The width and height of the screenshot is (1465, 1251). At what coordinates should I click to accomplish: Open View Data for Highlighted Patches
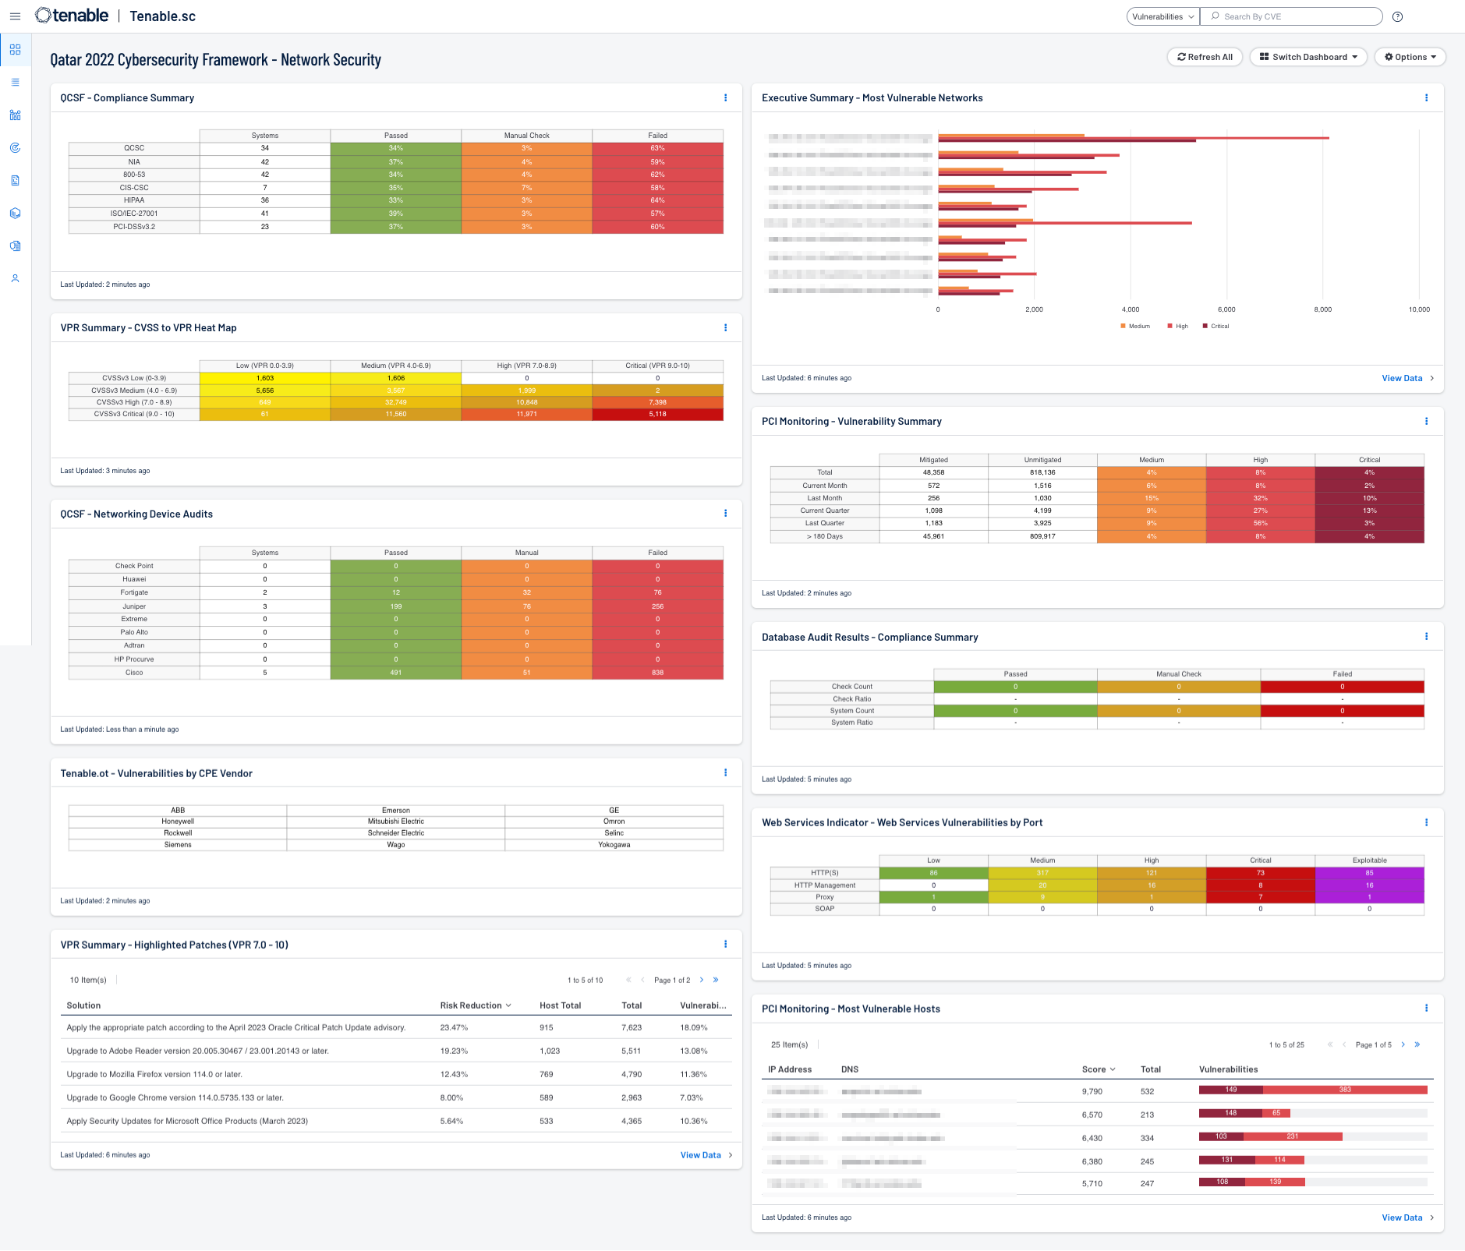pos(706,1156)
